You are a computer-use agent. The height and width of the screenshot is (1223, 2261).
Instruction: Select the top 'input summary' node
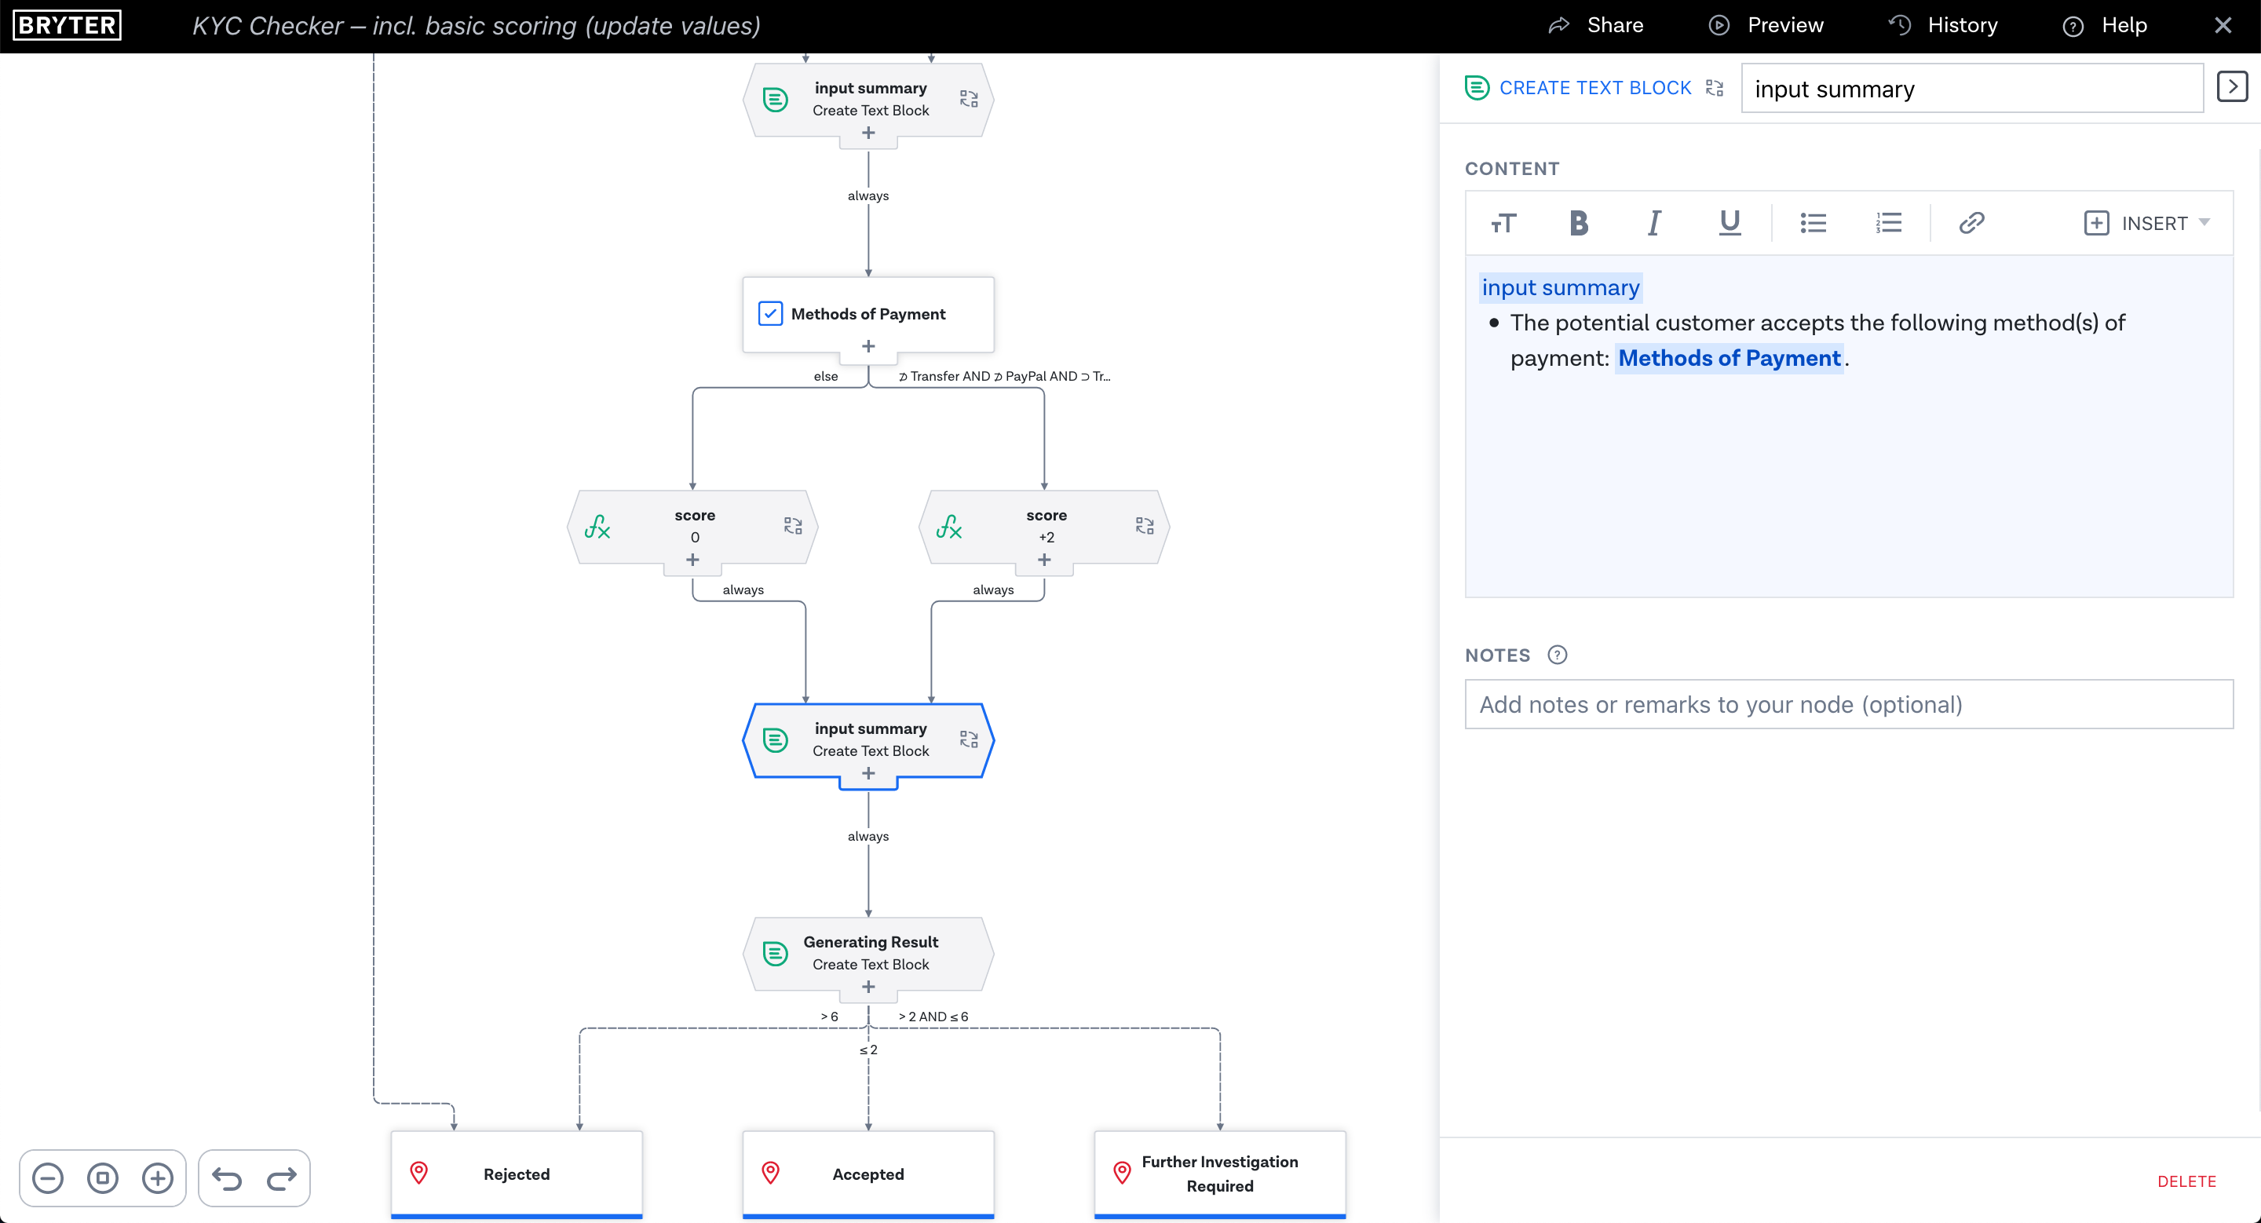coord(868,99)
